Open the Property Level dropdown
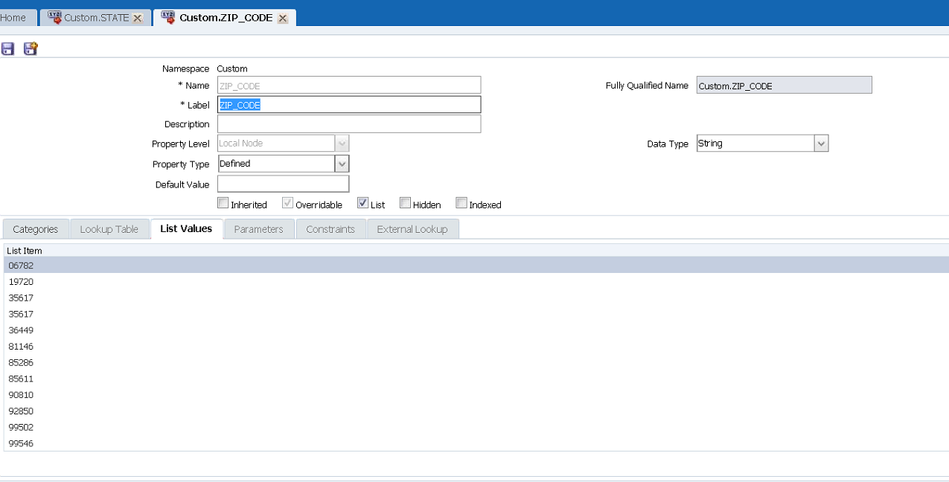This screenshot has height=482, width=949. (342, 144)
